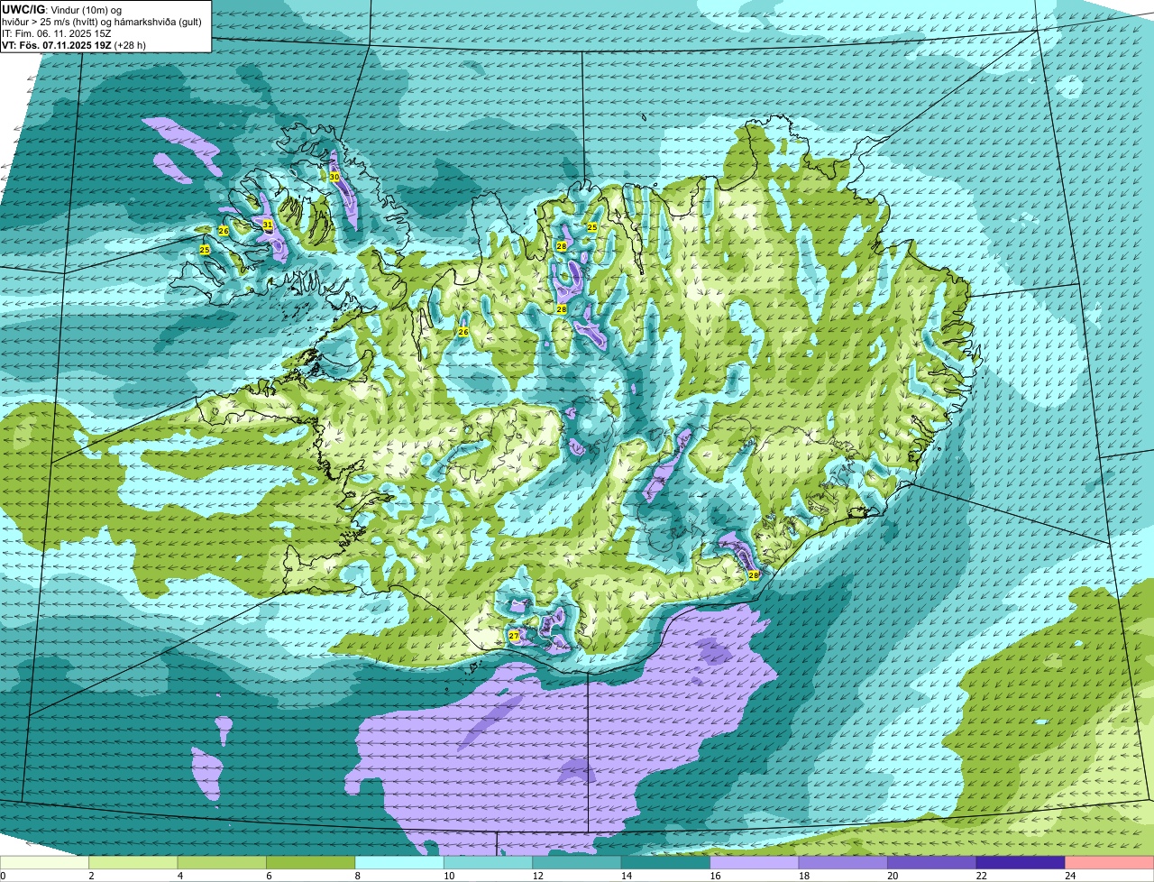Click legend scale number 2
This screenshot has height=882, width=1154.
click(90, 875)
